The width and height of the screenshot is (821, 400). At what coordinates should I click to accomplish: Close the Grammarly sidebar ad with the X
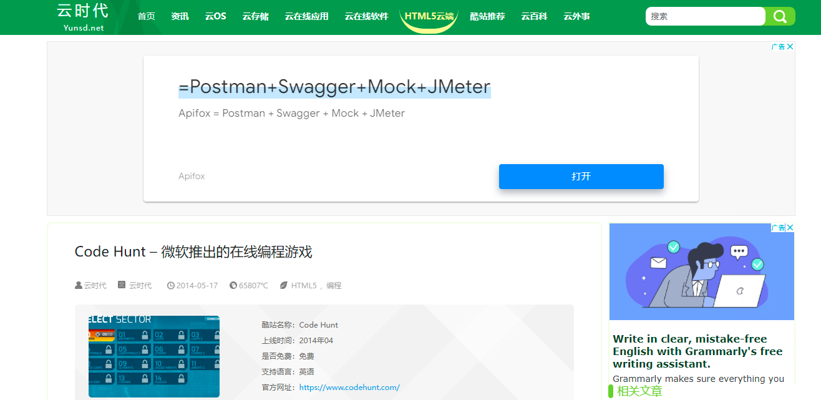[x=790, y=227]
